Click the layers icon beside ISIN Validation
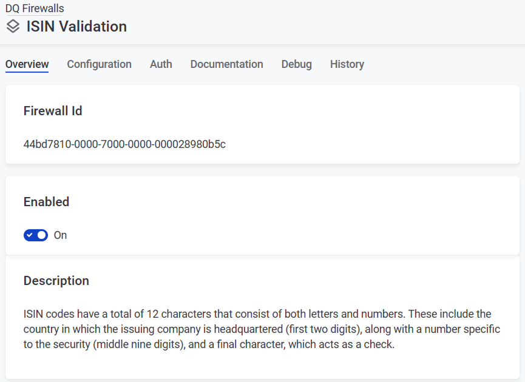Viewport: 525px width, 382px height. click(13, 27)
